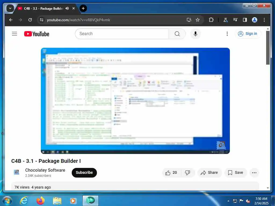
Task: Open Chrome Labs flask icon
Action: (226, 20)
